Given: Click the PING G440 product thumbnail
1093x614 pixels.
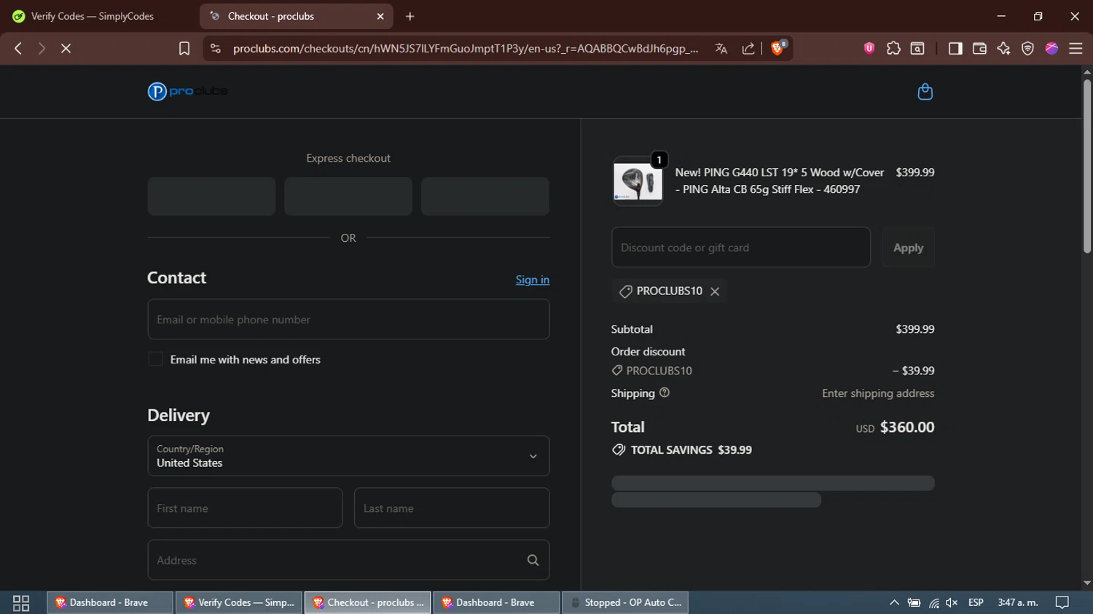Looking at the screenshot, I should point(638,181).
